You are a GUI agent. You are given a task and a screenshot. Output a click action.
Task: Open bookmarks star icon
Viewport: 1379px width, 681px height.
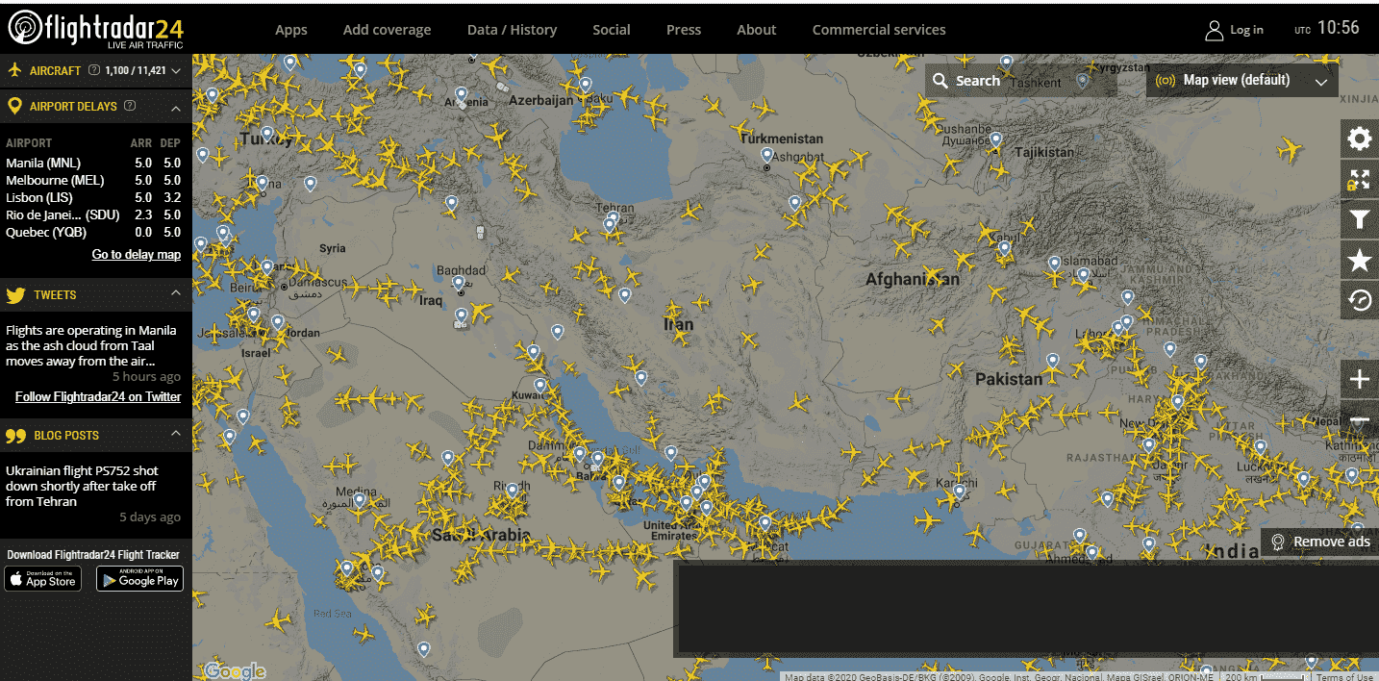[1359, 261]
